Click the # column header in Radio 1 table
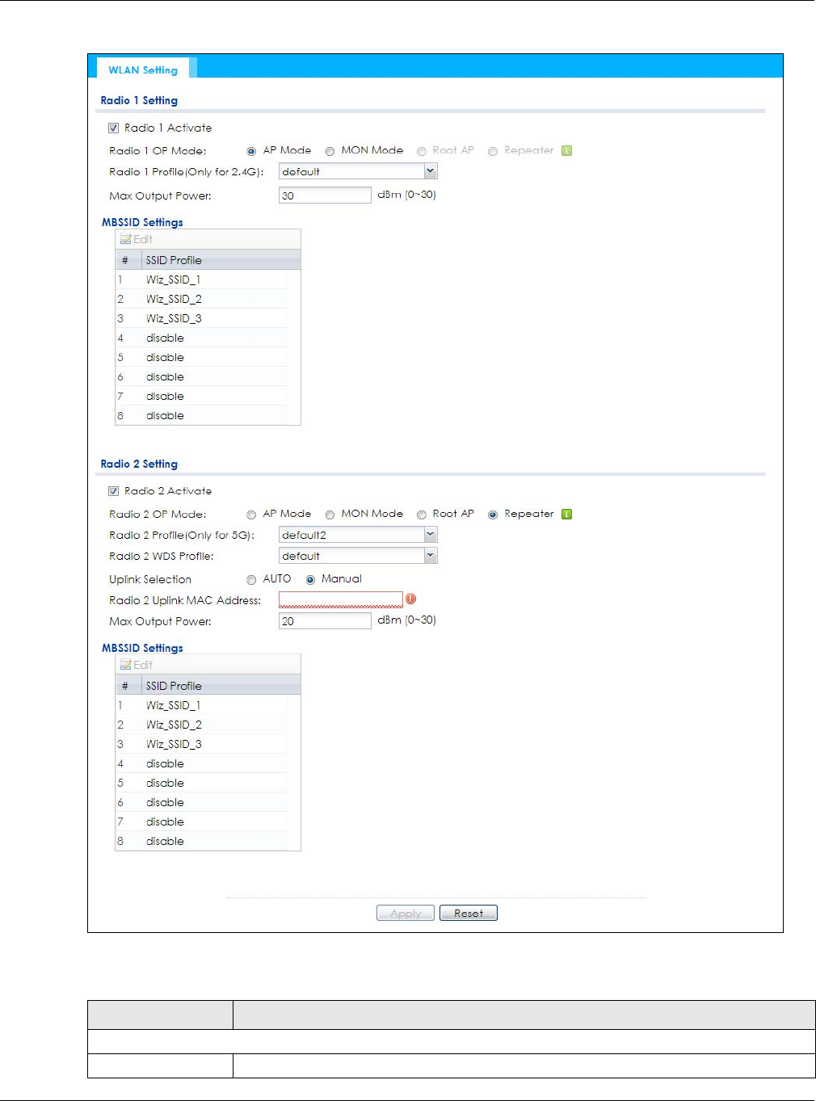 (x=129, y=260)
